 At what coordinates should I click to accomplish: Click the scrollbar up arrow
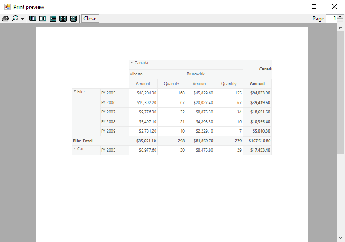pos(341,27)
